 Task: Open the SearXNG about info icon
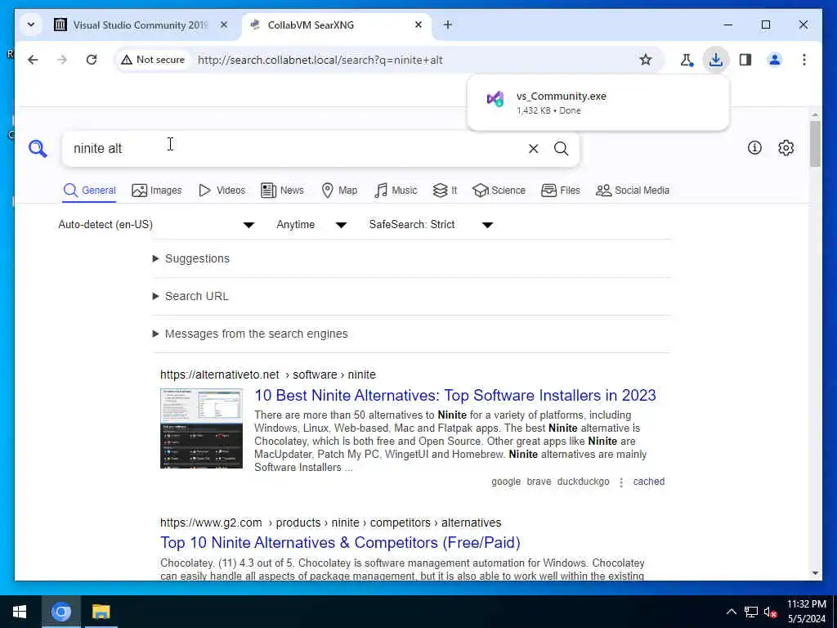pyautogui.click(x=754, y=148)
